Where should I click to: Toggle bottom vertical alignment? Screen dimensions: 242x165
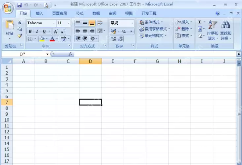(92, 23)
